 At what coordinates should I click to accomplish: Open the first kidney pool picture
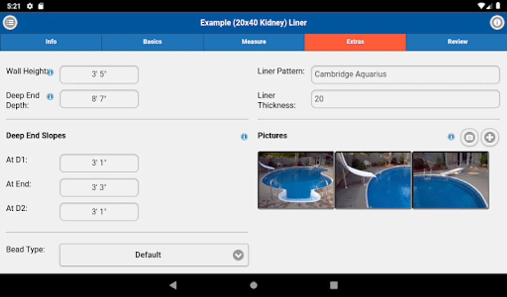[x=296, y=180]
